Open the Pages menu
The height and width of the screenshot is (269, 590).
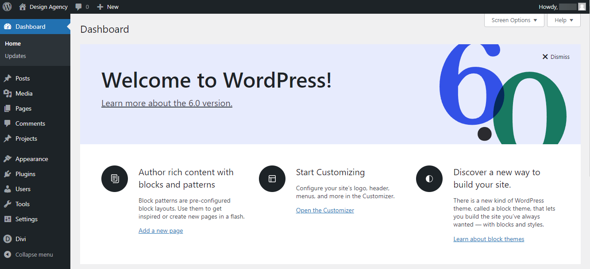[23, 108]
